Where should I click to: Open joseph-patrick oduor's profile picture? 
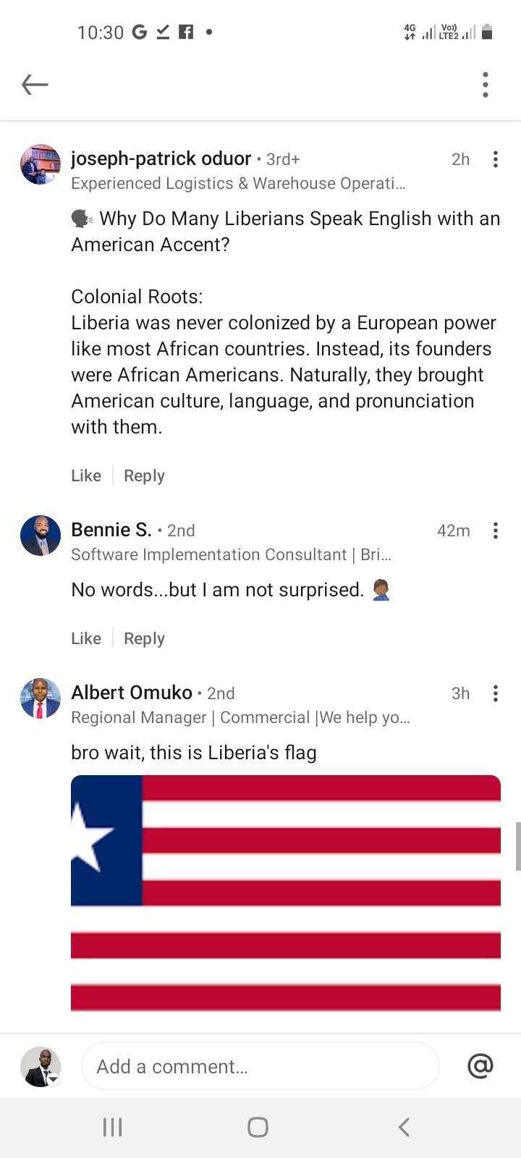coord(41,164)
